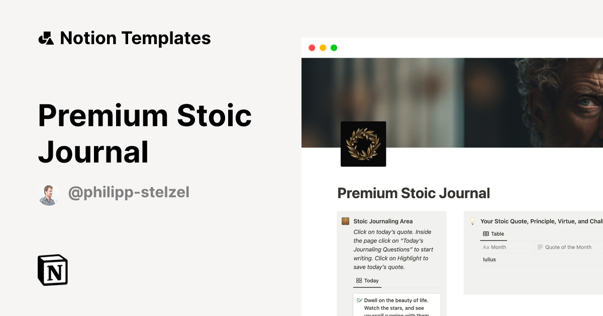Viewport: 603px width, 316px height.
Task: Click the light bulb callout icon
Action: point(472,221)
